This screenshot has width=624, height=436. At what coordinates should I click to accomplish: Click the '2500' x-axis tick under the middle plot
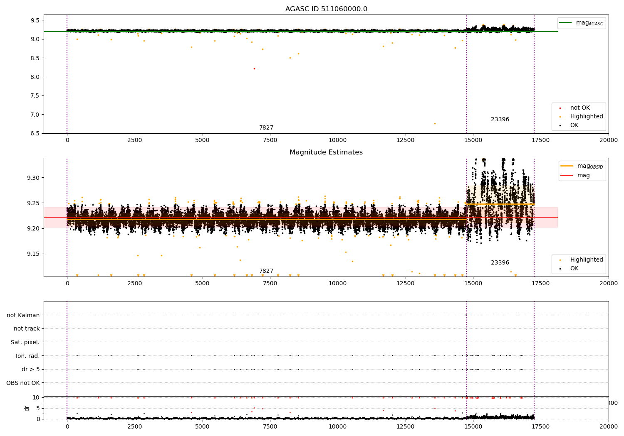coord(135,284)
